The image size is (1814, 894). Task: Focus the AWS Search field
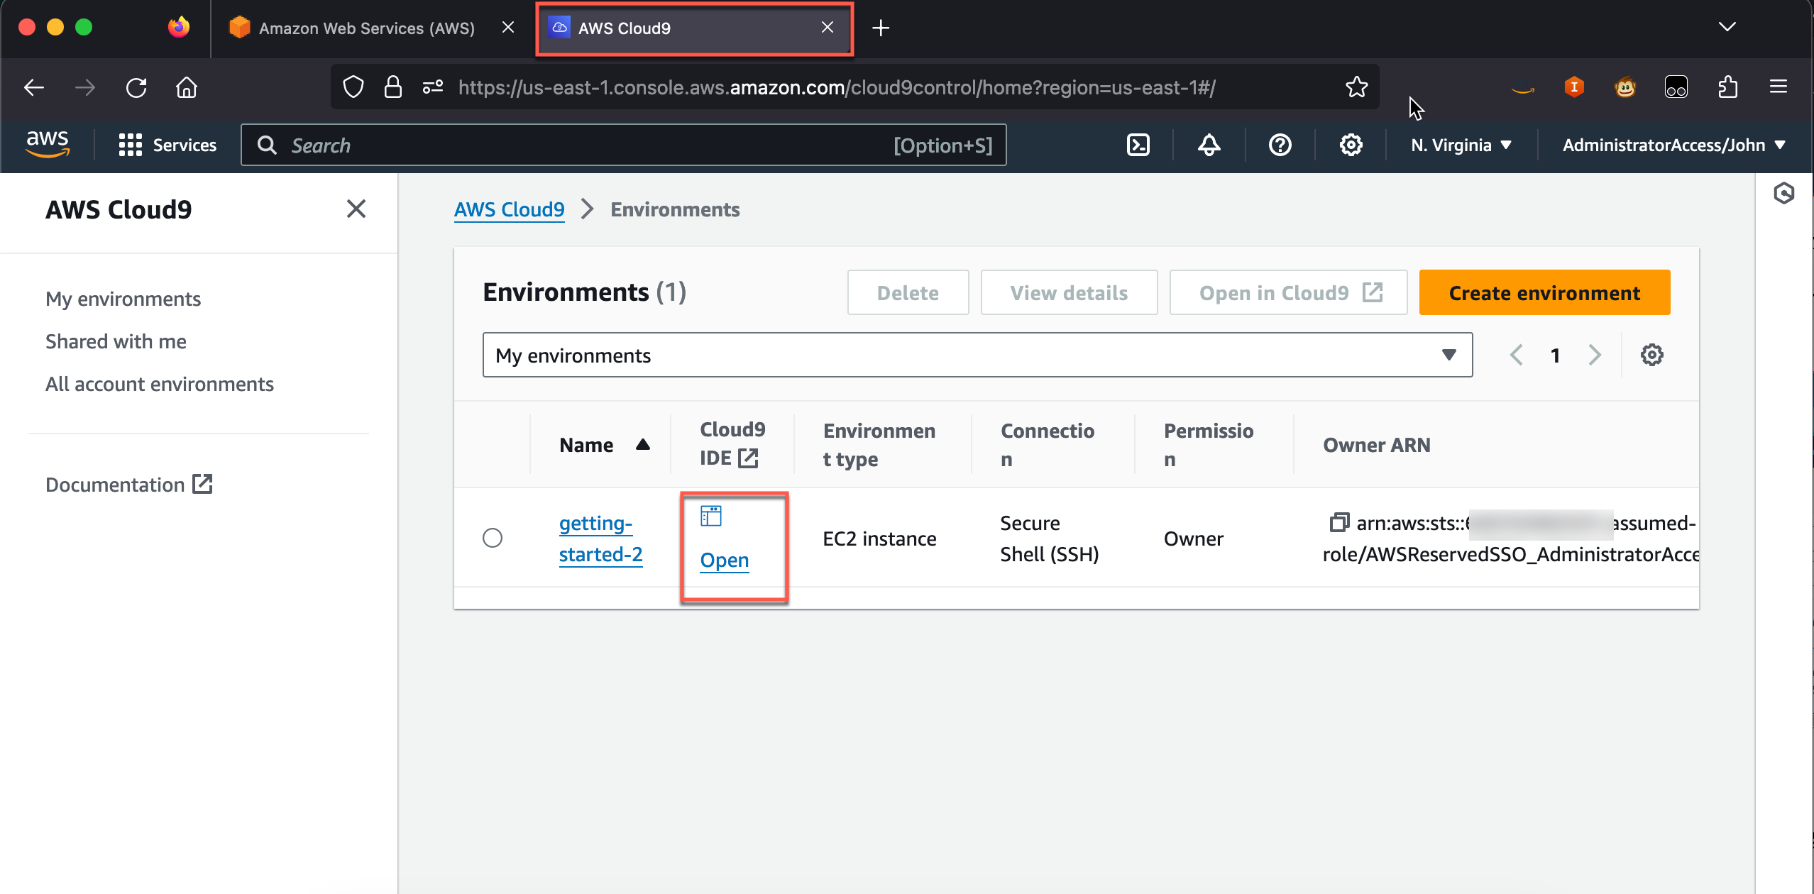click(x=623, y=145)
